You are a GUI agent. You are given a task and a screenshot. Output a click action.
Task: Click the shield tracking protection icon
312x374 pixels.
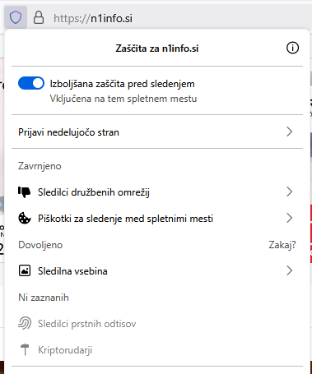tap(16, 17)
